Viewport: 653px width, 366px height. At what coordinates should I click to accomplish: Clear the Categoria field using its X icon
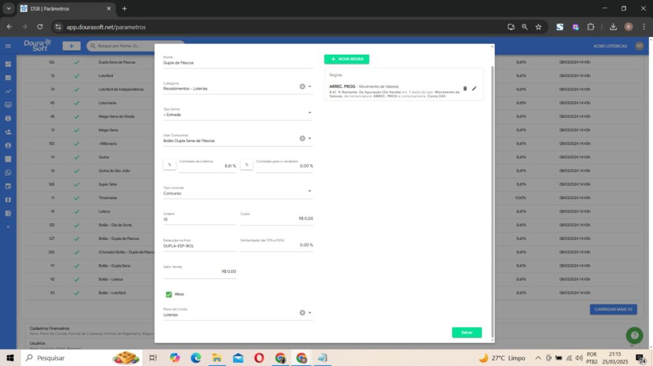point(302,87)
